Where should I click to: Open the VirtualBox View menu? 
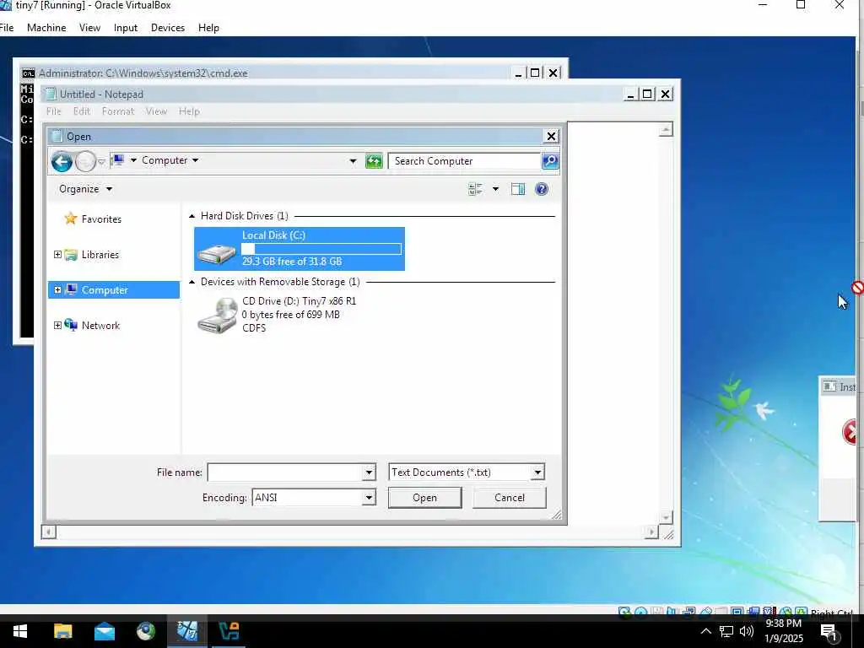(x=89, y=28)
